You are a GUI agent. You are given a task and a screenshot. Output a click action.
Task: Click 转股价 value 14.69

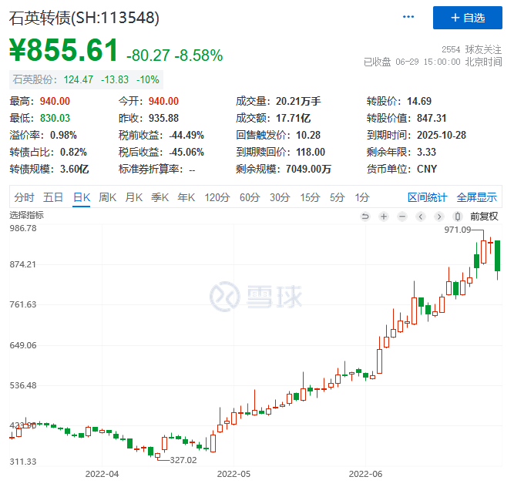point(419,101)
